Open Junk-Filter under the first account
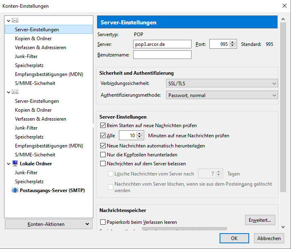The width and height of the screenshot is (291, 249). coord(26,56)
